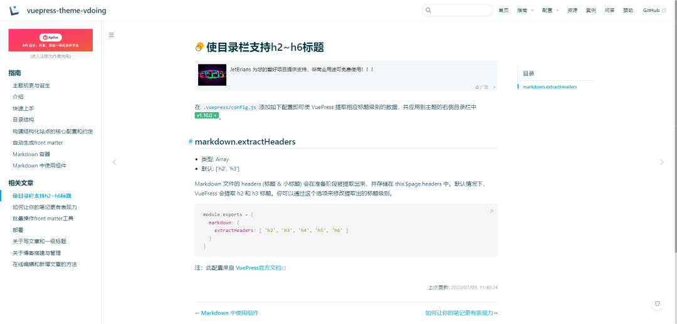Click the article title emoji icon

tap(199, 48)
